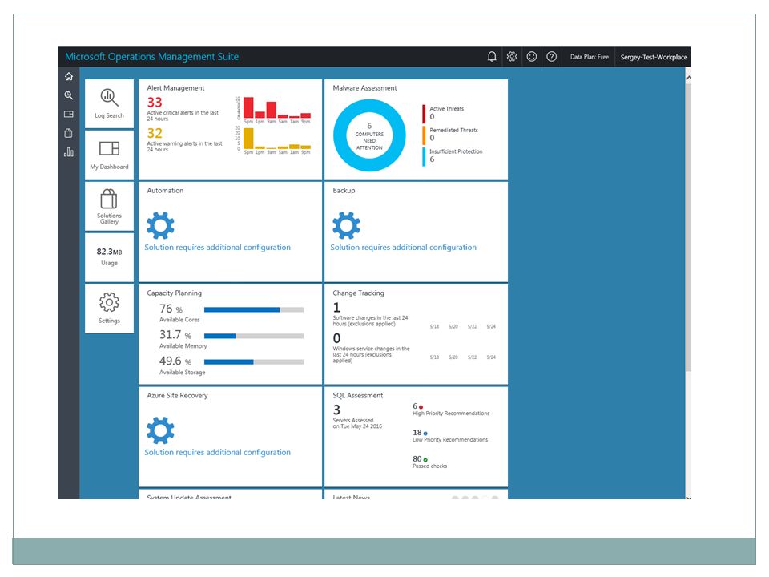This screenshot has width=769, height=577.
Task: Click the feedback smiley face icon
Action: coord(532,57)
